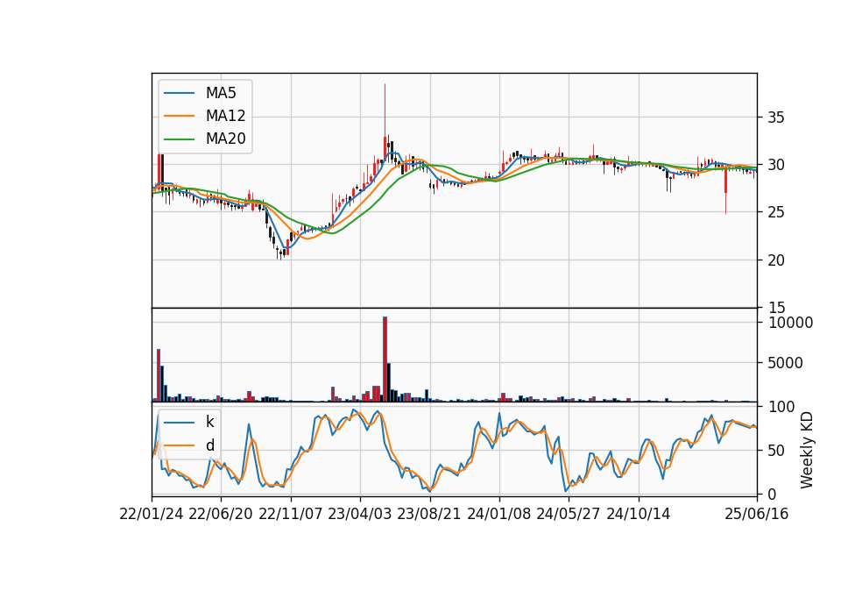
Task: Click the MA5 legend label
Action: [x=221, y=93]
